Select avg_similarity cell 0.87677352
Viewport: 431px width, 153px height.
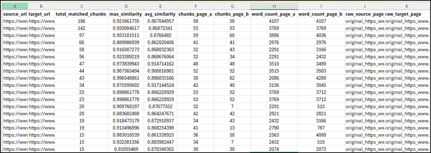160,106
